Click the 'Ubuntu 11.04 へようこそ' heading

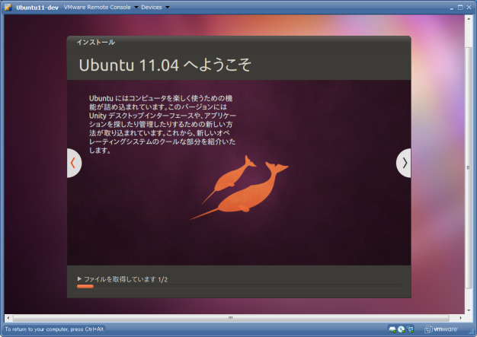click(165, 65)
